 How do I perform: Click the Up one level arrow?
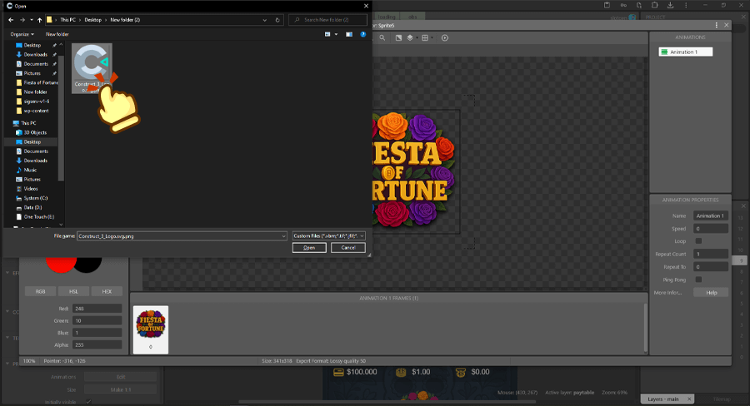39,19
